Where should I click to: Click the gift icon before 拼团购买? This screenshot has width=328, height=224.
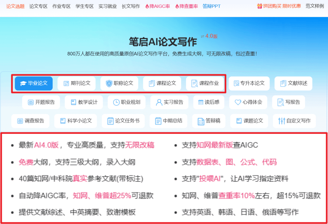coord(260,6)
